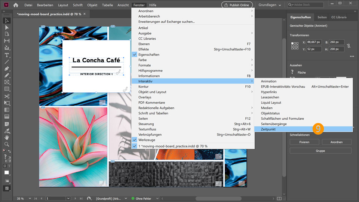Open the Grundprofil dropdown in status bar
359x202 pixels.
(126, 199)
